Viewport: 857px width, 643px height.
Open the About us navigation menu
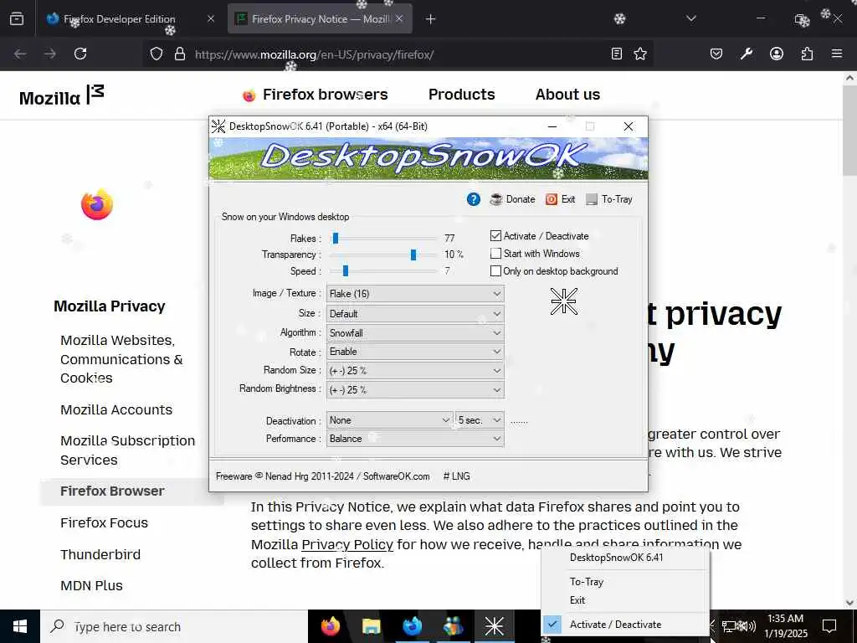tap(567, 95)
